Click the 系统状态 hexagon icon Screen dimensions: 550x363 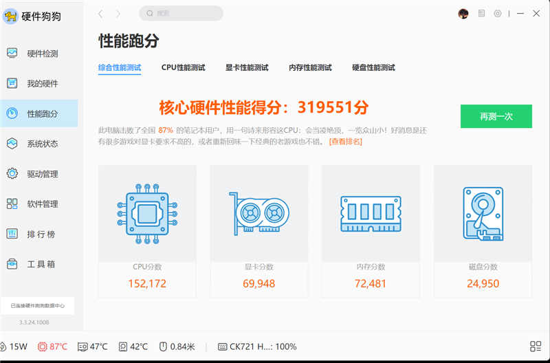pos(12,144)
